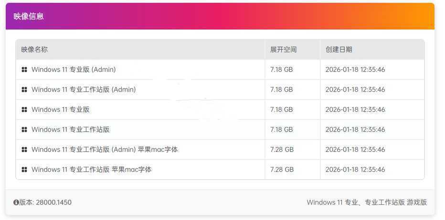Image resolution: width=445 pixels, height=220 pixels.
Task: Select Windows 11 专业工作站版 (Admin) 苹果mac字体 name
Action: [105, 150]
